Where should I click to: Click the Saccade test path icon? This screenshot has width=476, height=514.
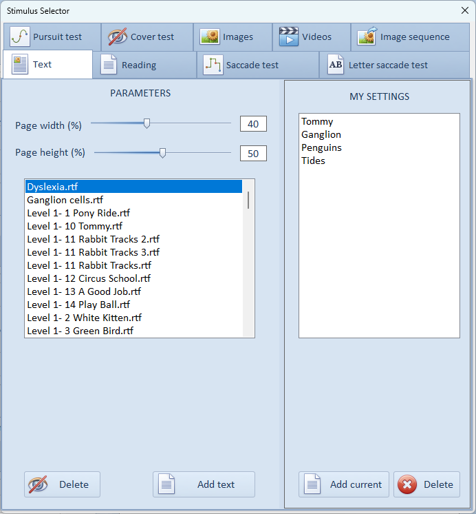tap(213, 65)
